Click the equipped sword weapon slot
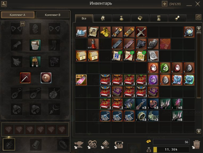Screen dimensions: 203x153 pyautogui.click(x=25, y=78)
